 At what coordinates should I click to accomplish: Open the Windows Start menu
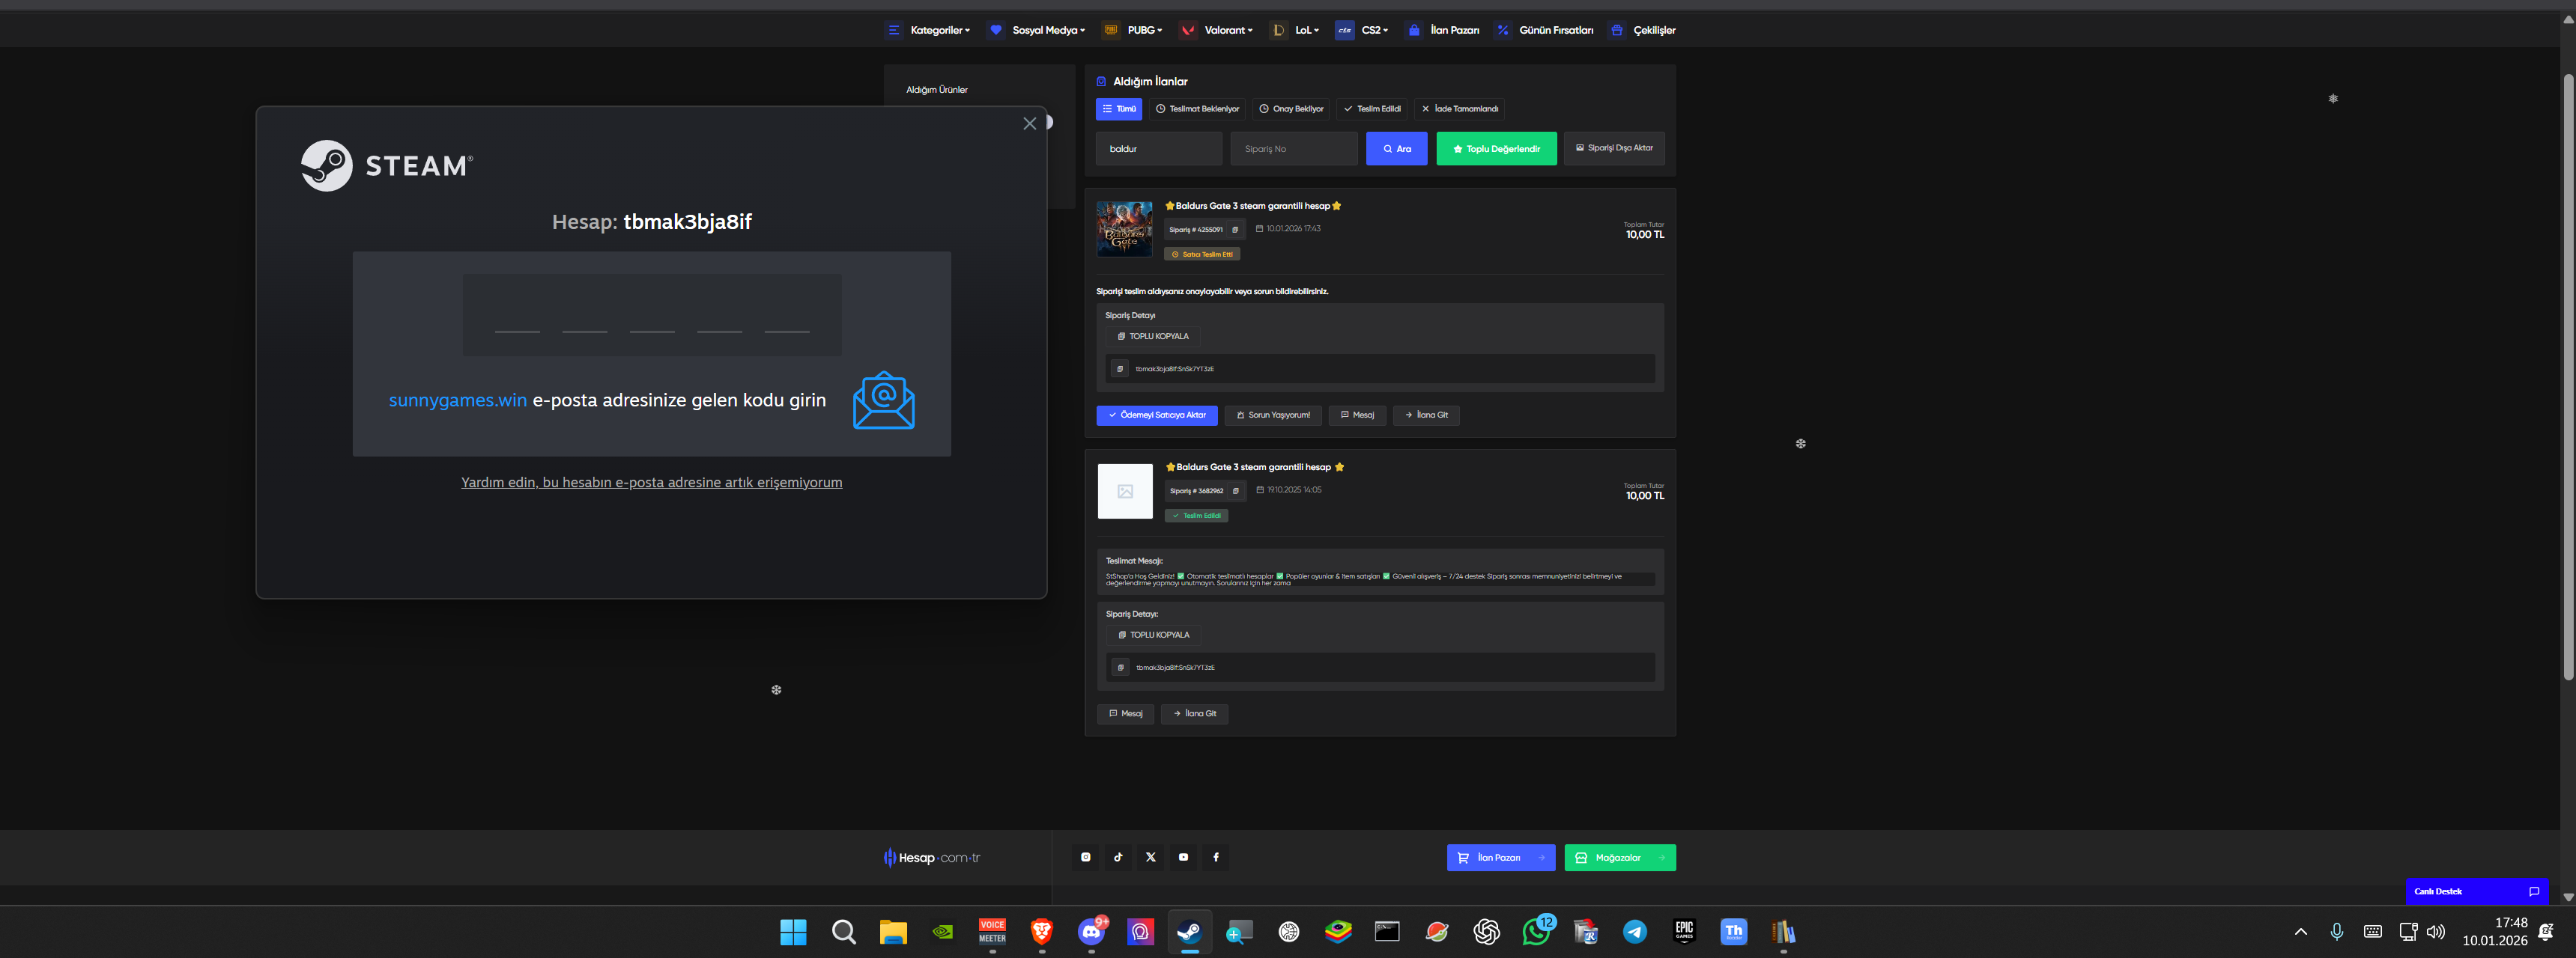pos(793,932)
